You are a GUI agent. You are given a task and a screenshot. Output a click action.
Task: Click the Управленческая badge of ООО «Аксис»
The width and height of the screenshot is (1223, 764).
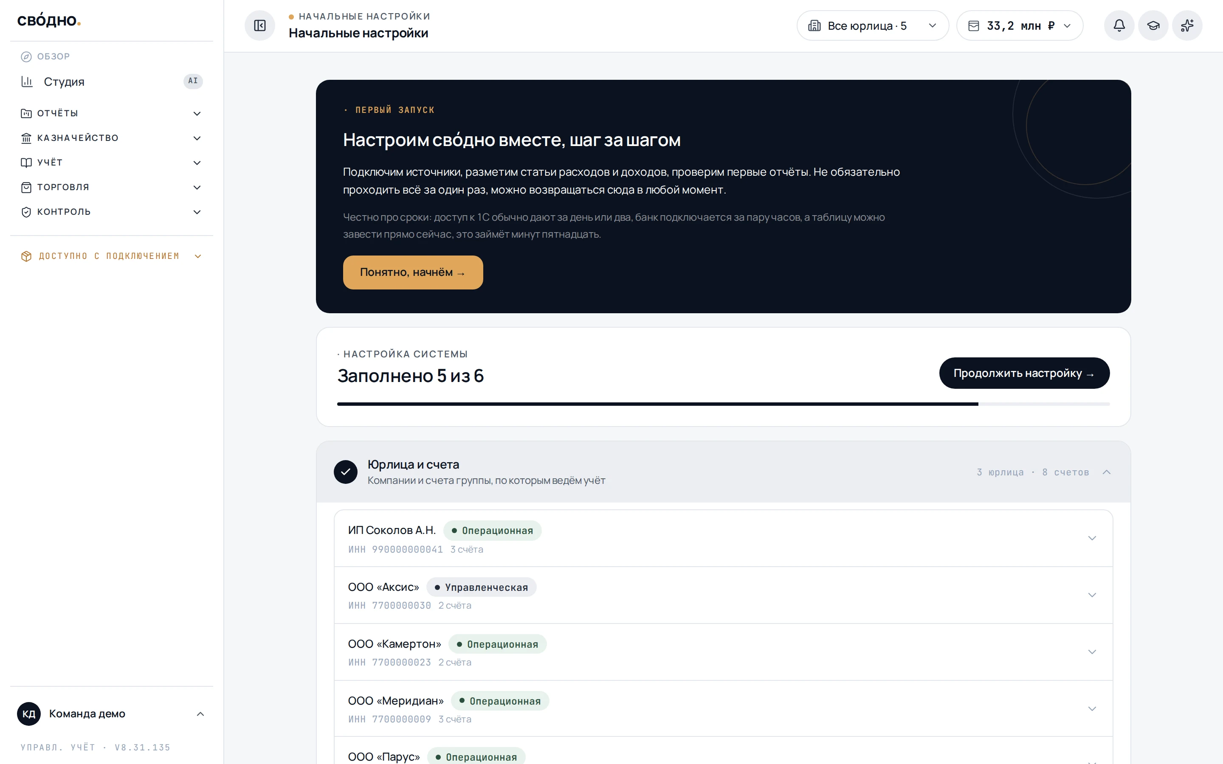point(481,587)
